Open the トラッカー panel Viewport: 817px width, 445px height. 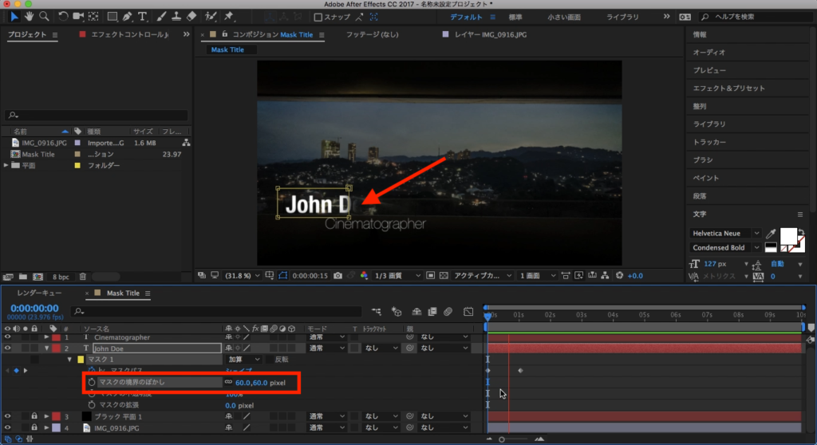pyautogui.click(x=709, y=142)
